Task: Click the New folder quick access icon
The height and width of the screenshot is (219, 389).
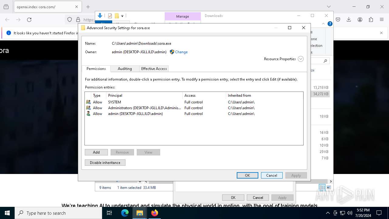Action: [117, 16]
